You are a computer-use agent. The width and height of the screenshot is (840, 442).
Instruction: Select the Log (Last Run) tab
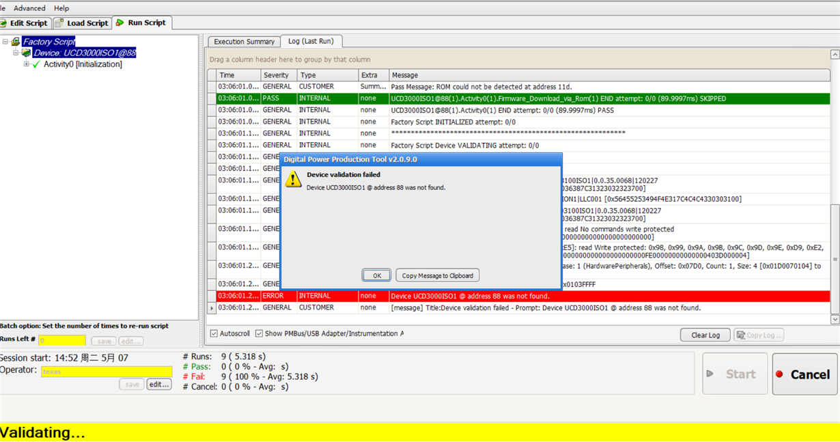click(x=311, y=41)
